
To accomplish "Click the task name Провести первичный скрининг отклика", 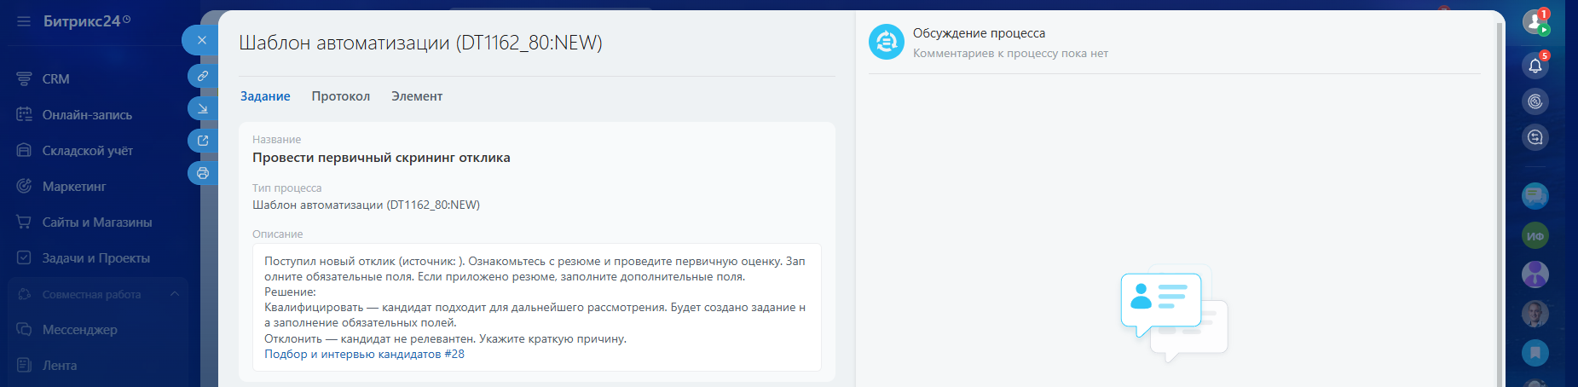I will pos(381,158).
